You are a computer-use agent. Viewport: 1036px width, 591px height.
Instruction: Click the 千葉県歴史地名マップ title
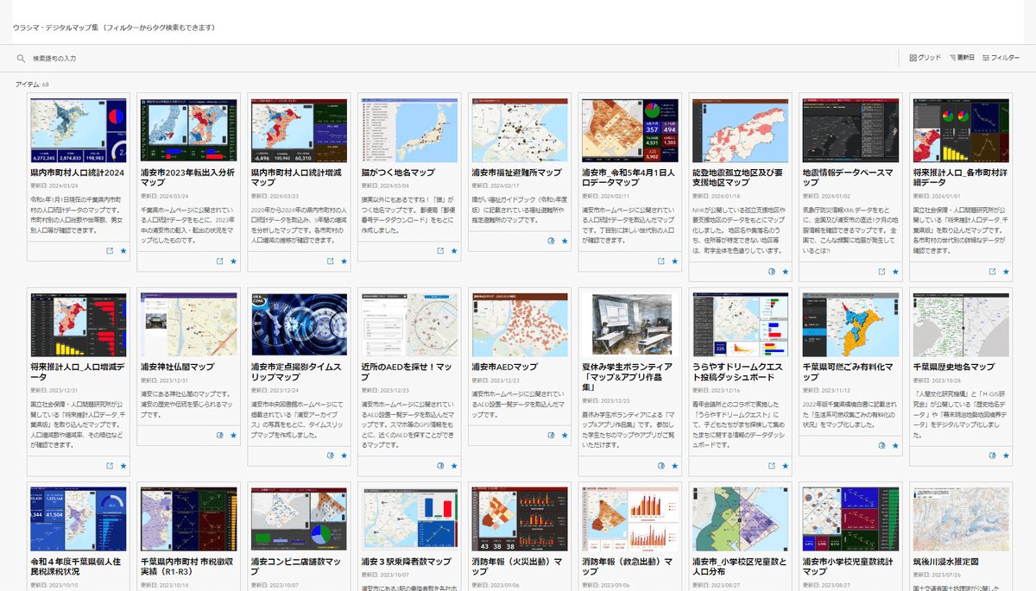pyautogui.click(x=953, y=367)
